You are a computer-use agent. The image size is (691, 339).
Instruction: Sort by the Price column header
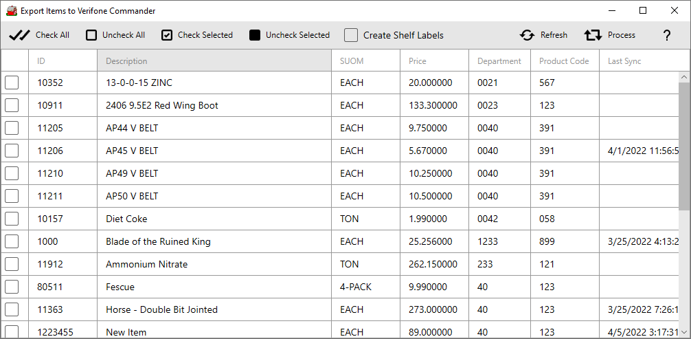[434, 61]
